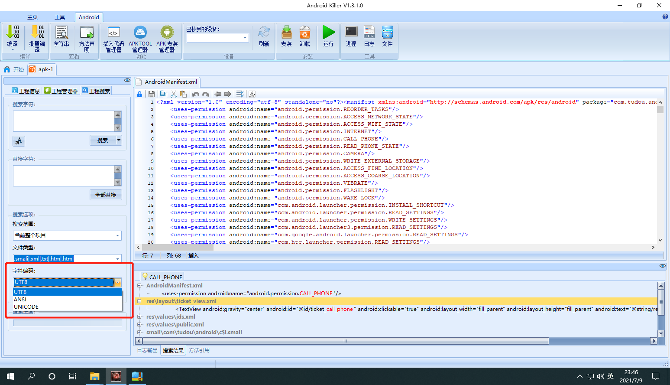Click inside the 搜索字符 search text box

pyautogui.click(x=63, y=121)
